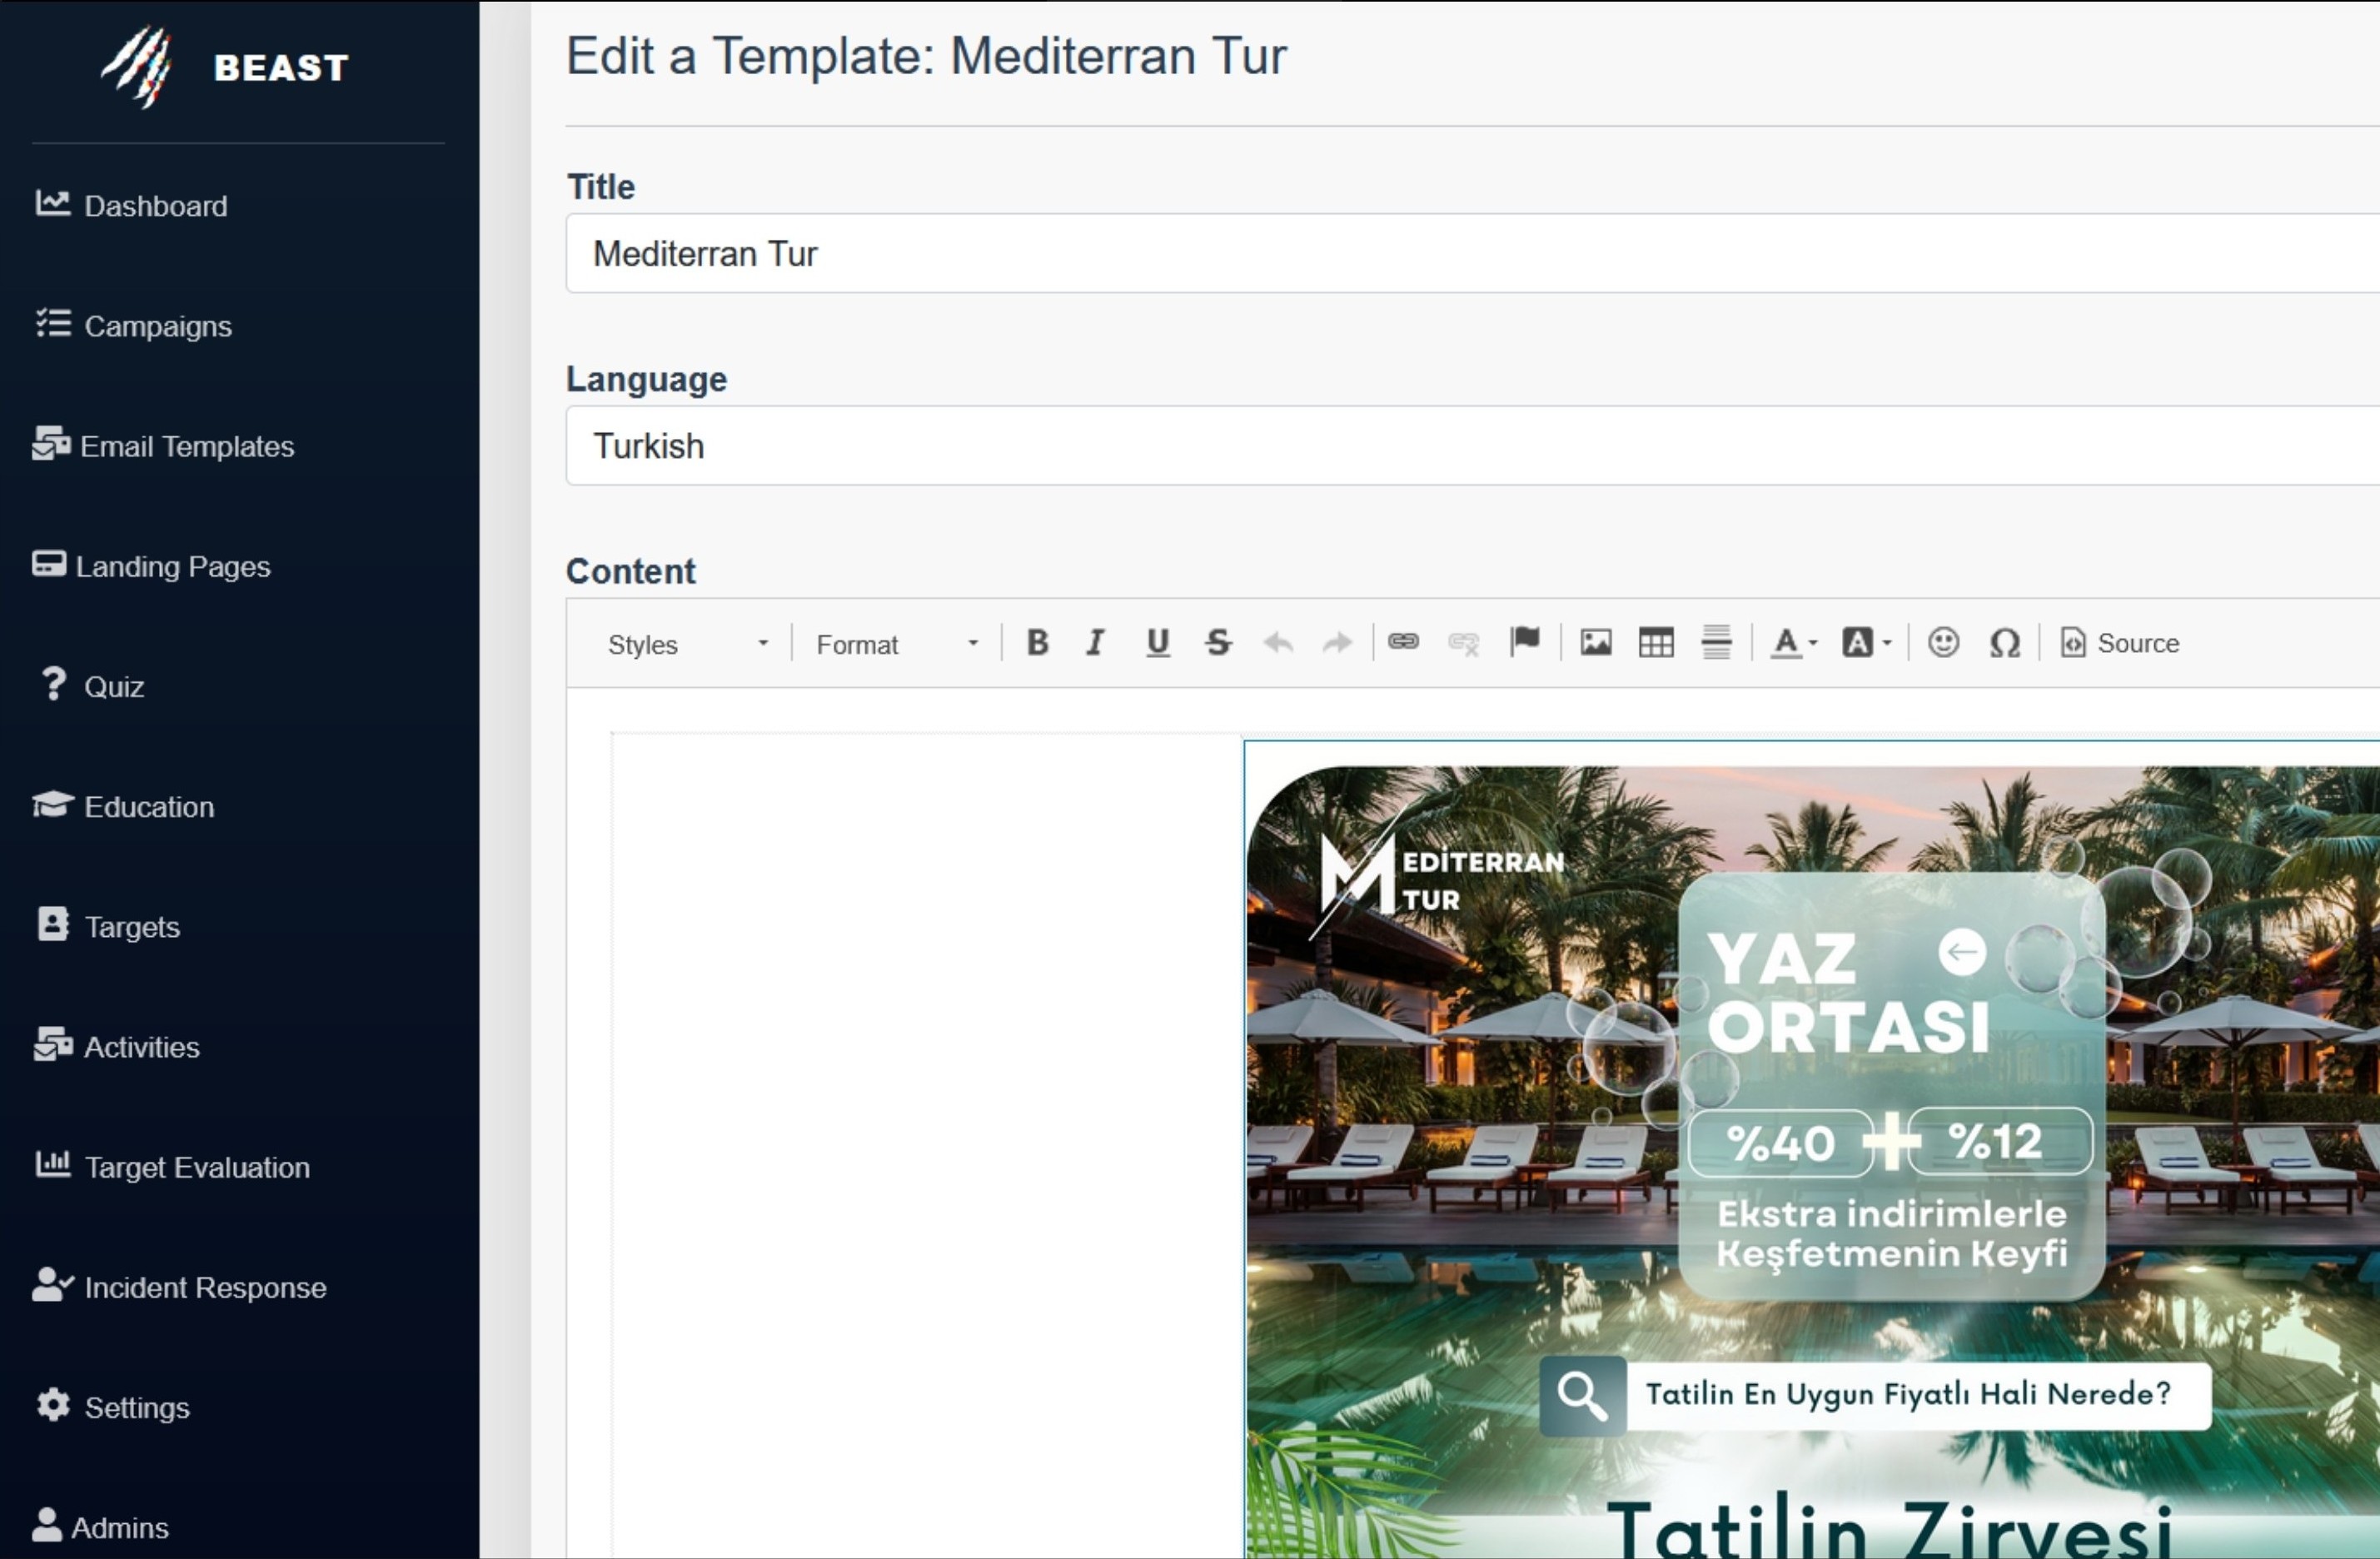Screen dimensions: 2380x1559
Task: Switch editor to Source view
Action: 2120,643
